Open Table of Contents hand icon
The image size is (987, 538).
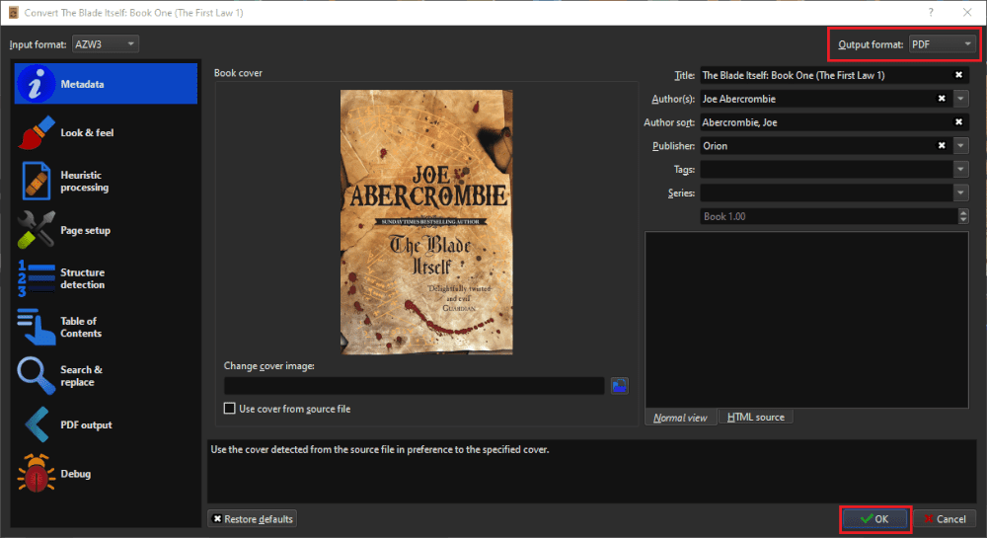36,327
